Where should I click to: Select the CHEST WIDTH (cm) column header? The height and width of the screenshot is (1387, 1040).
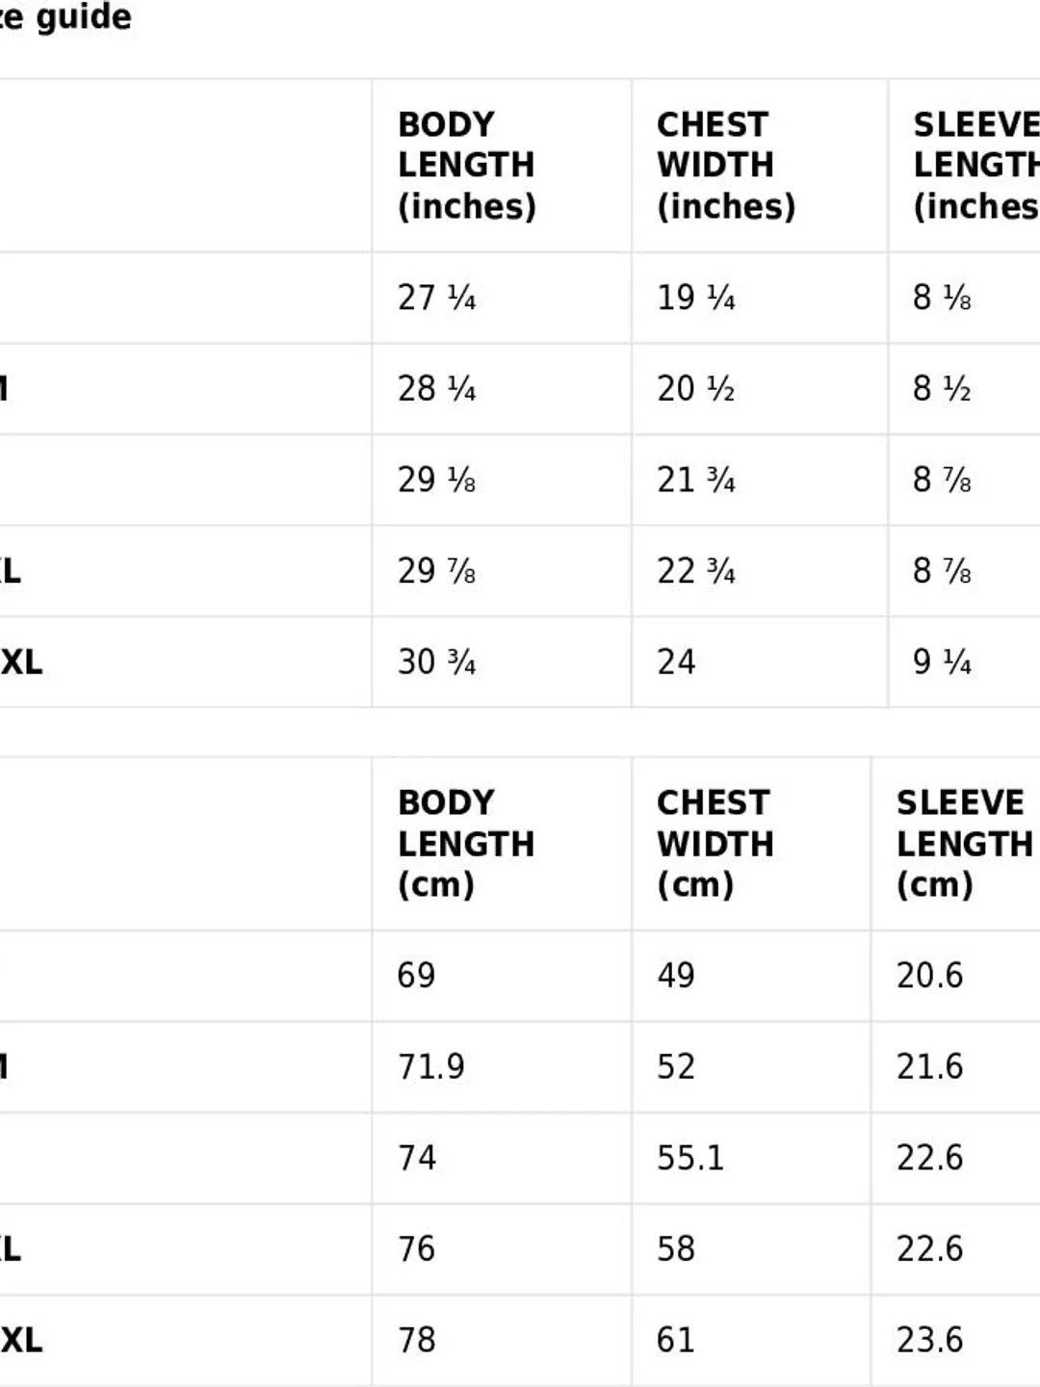click(x=715, y=844)
